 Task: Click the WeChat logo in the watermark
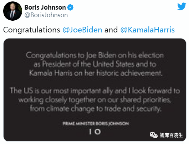(x=153, y=135)
